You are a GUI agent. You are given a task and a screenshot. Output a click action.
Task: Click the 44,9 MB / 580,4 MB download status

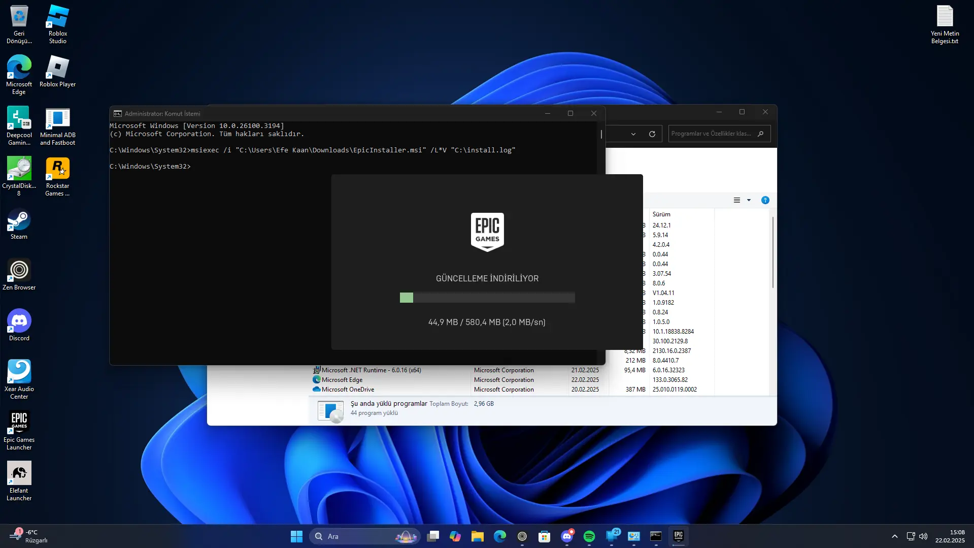(487, 322)
